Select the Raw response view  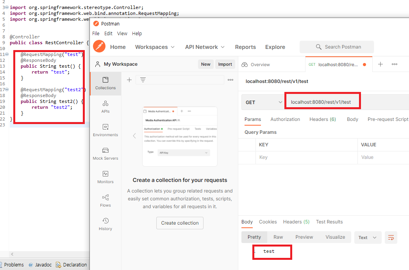[x=278, y=237]
